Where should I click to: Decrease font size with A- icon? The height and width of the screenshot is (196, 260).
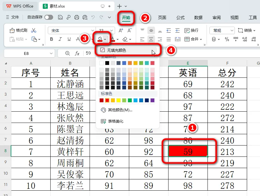tap(130, 30)
